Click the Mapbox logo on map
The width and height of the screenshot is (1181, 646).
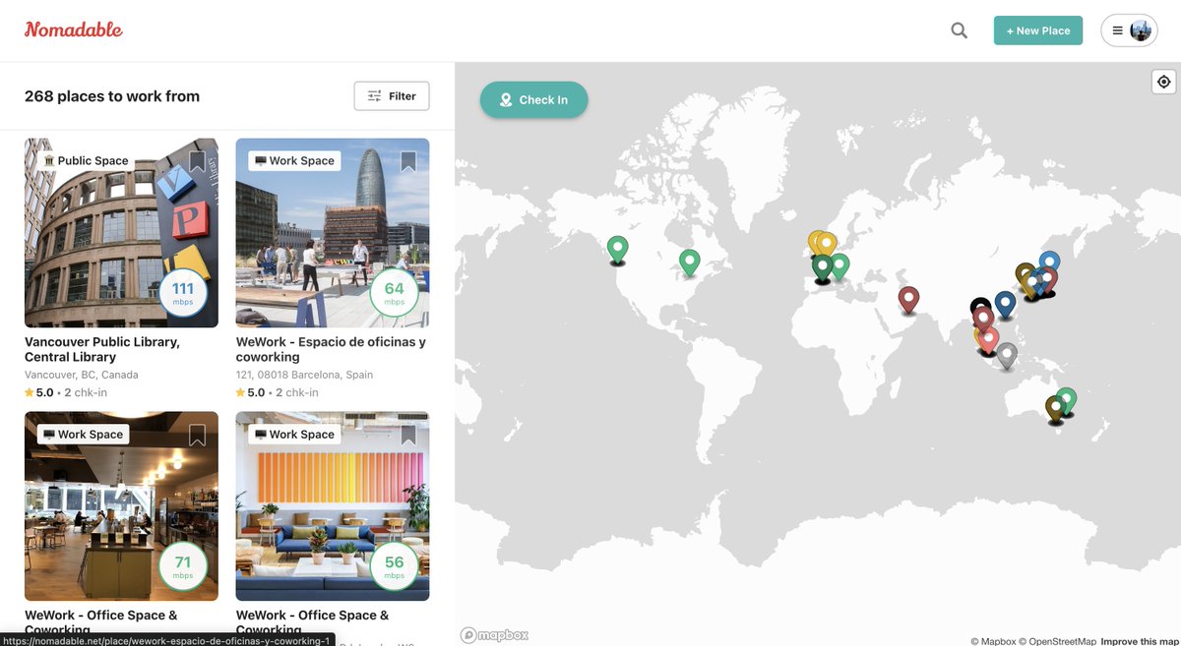tap(495, 635)
